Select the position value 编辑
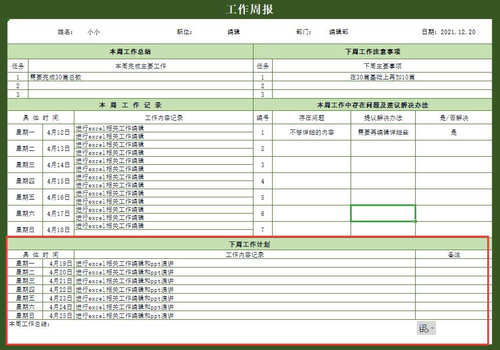This screenshot has height=350, width=500. (x=234, y=32)
